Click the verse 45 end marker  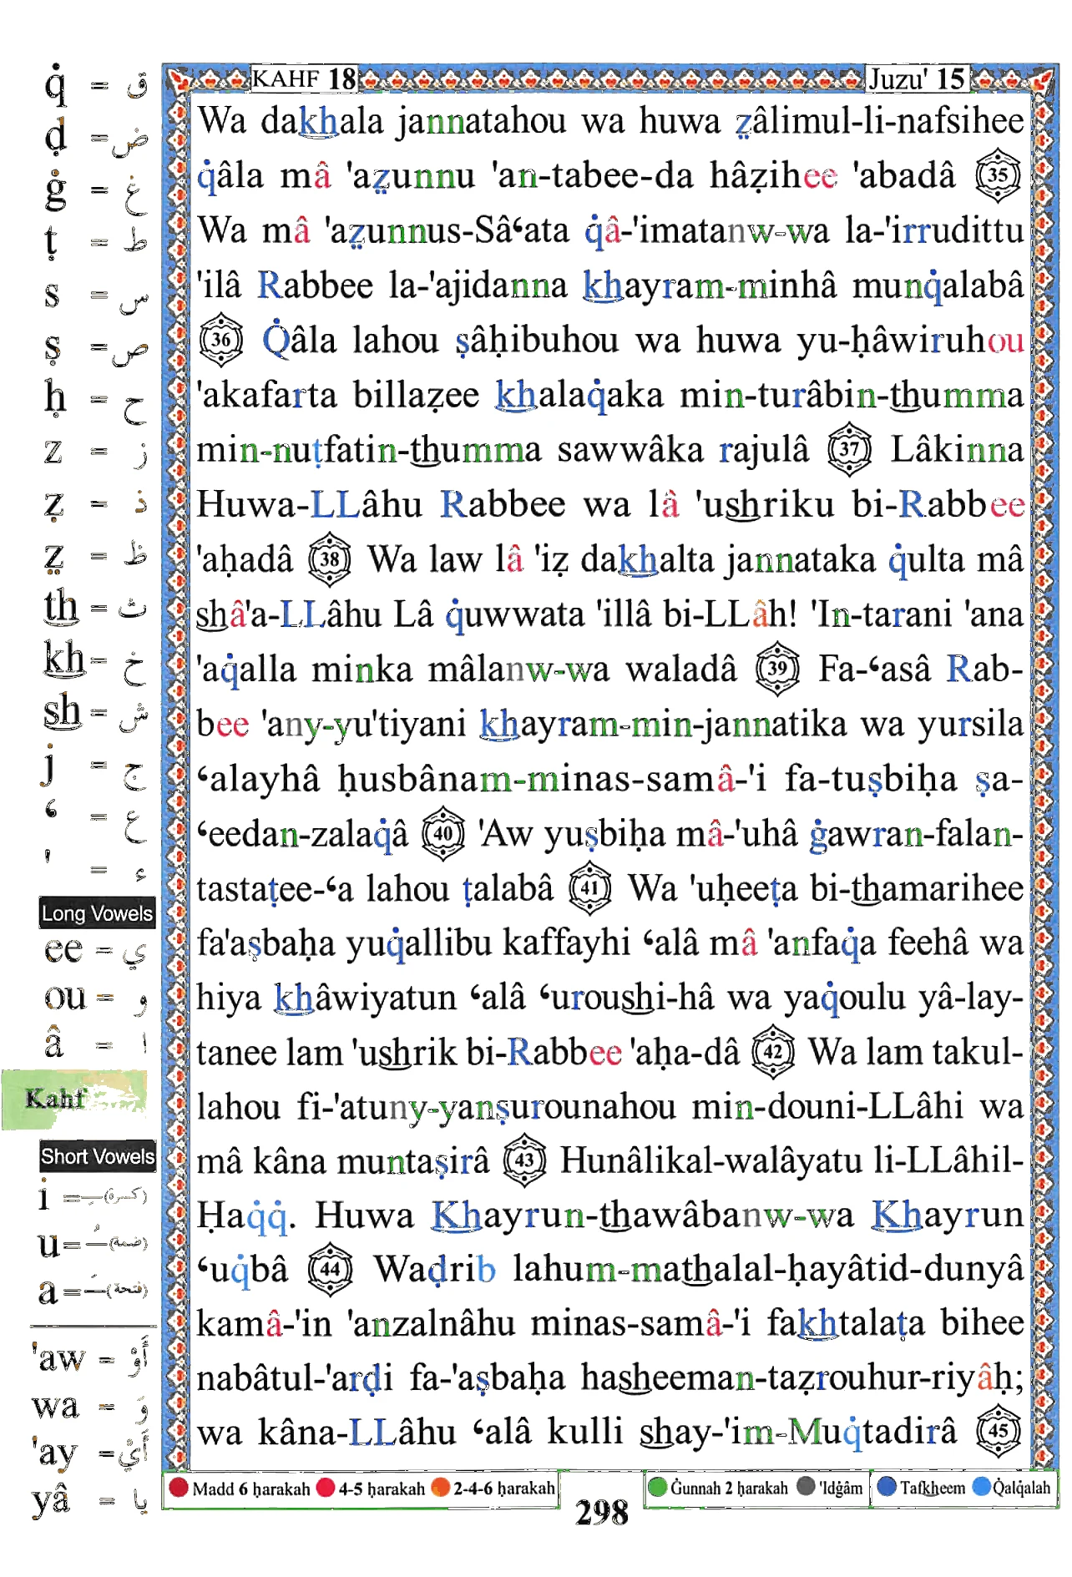[x=998, y=1433]
